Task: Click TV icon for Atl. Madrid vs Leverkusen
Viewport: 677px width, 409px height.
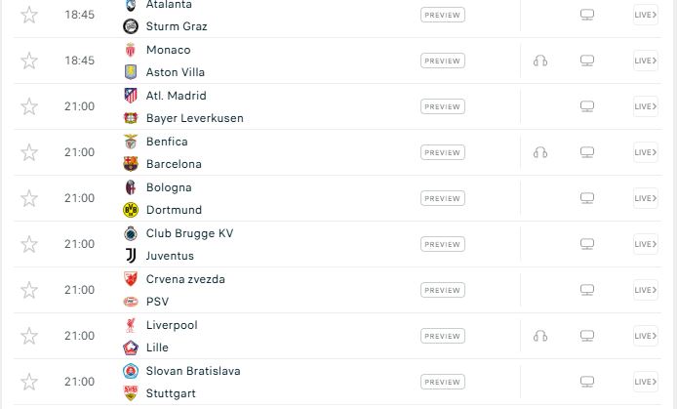Action: [586, 106]
